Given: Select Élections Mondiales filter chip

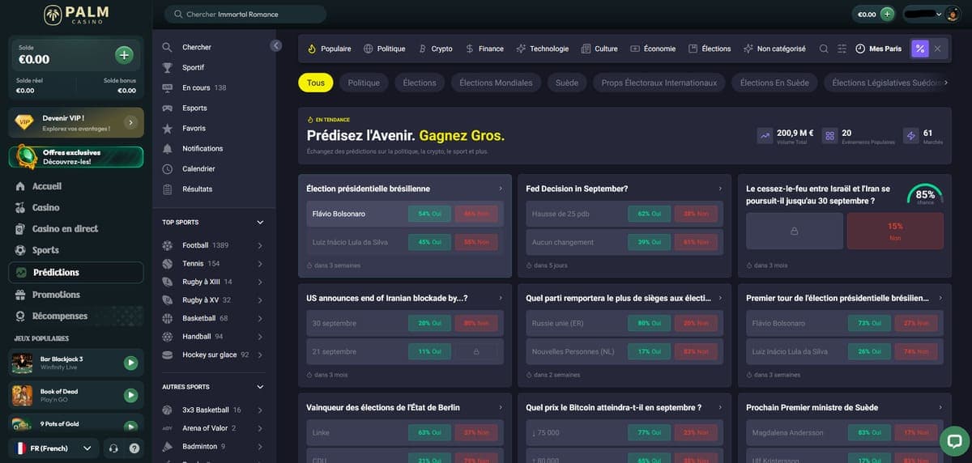Looking at the screenshot, I should tap(496, 83).
